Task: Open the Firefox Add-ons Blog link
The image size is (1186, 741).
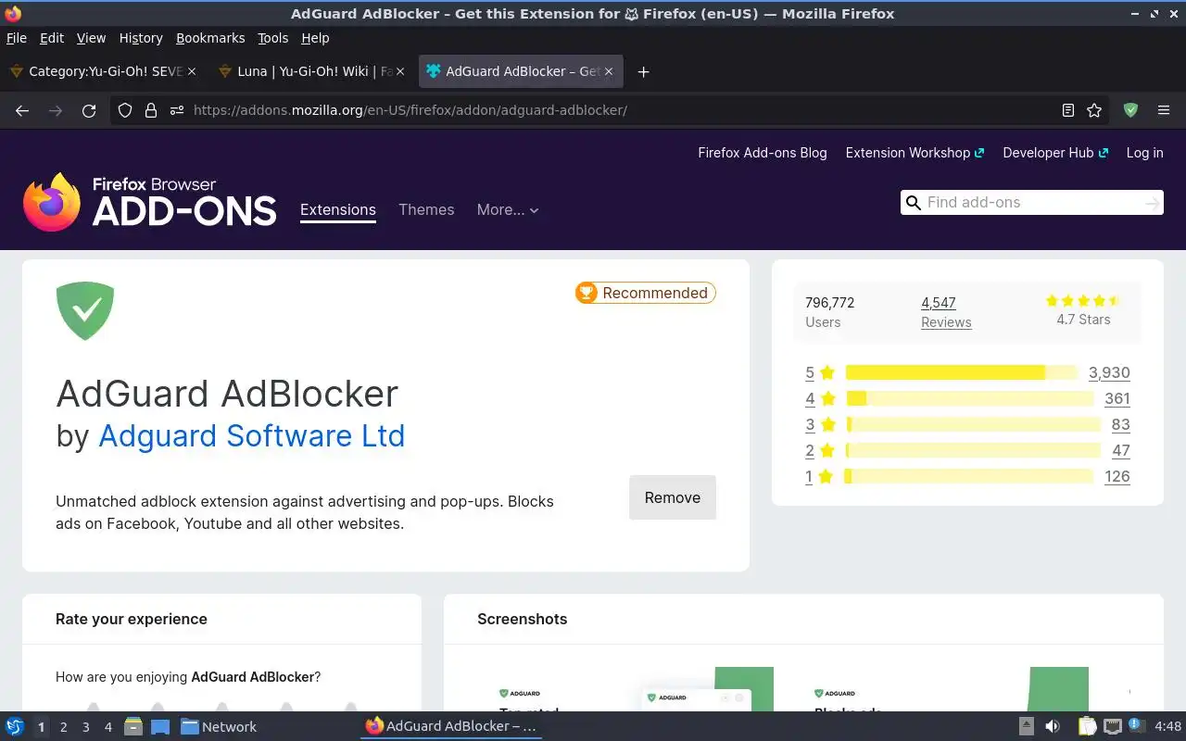Action: 763,153
